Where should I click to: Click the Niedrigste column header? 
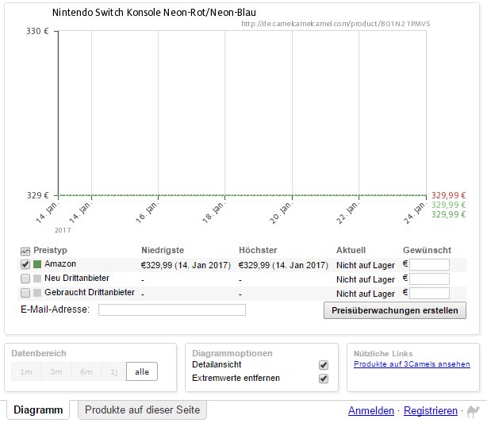pyautogui.click(x=163, y=250)
